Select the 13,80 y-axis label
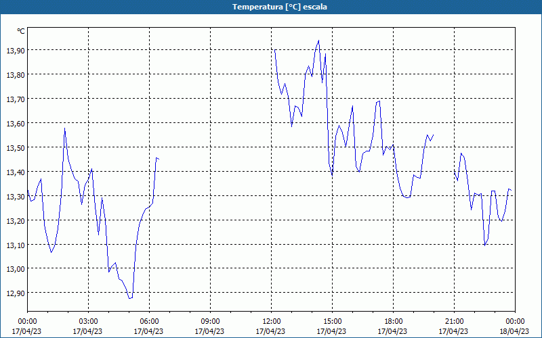Screen dimensions: 542x338 16,75
